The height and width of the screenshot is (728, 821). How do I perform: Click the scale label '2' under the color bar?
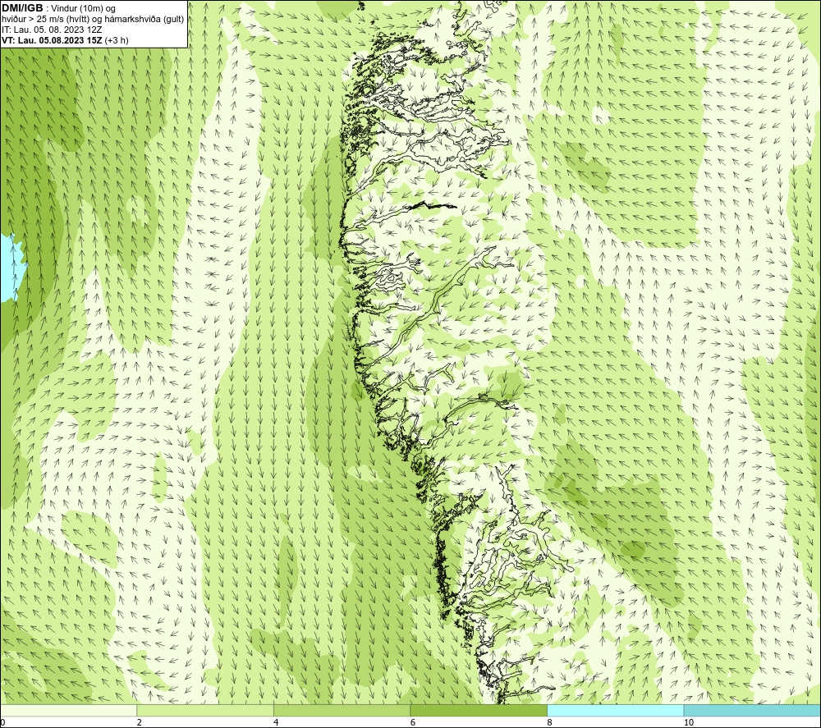pos(140,723)
